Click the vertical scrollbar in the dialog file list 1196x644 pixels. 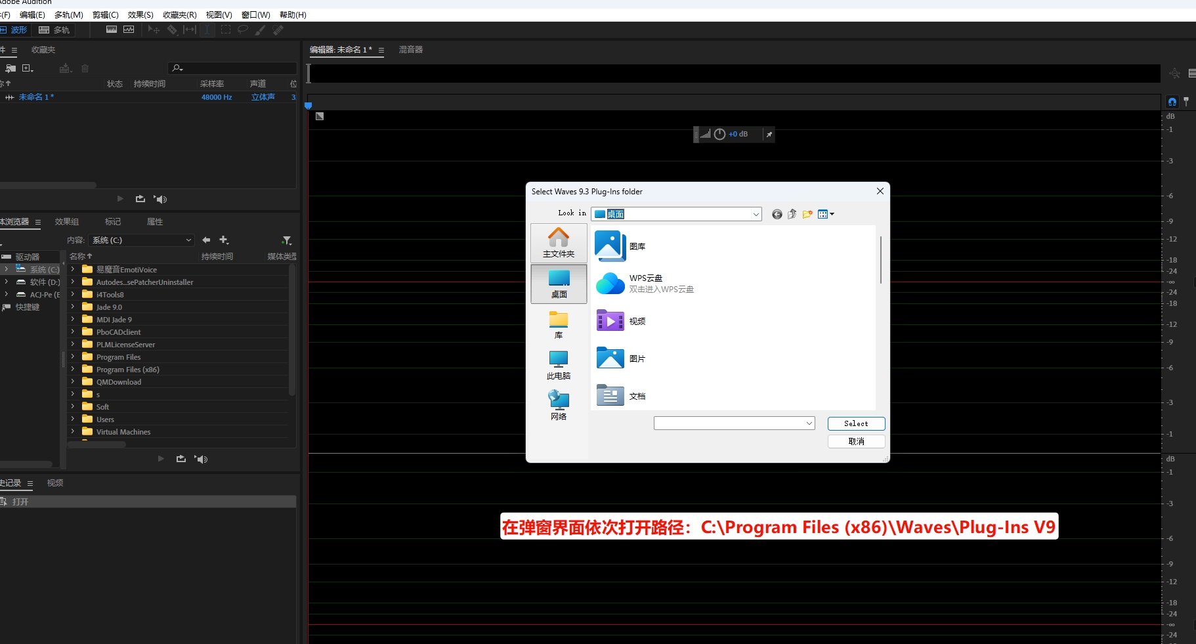point(880,260)
